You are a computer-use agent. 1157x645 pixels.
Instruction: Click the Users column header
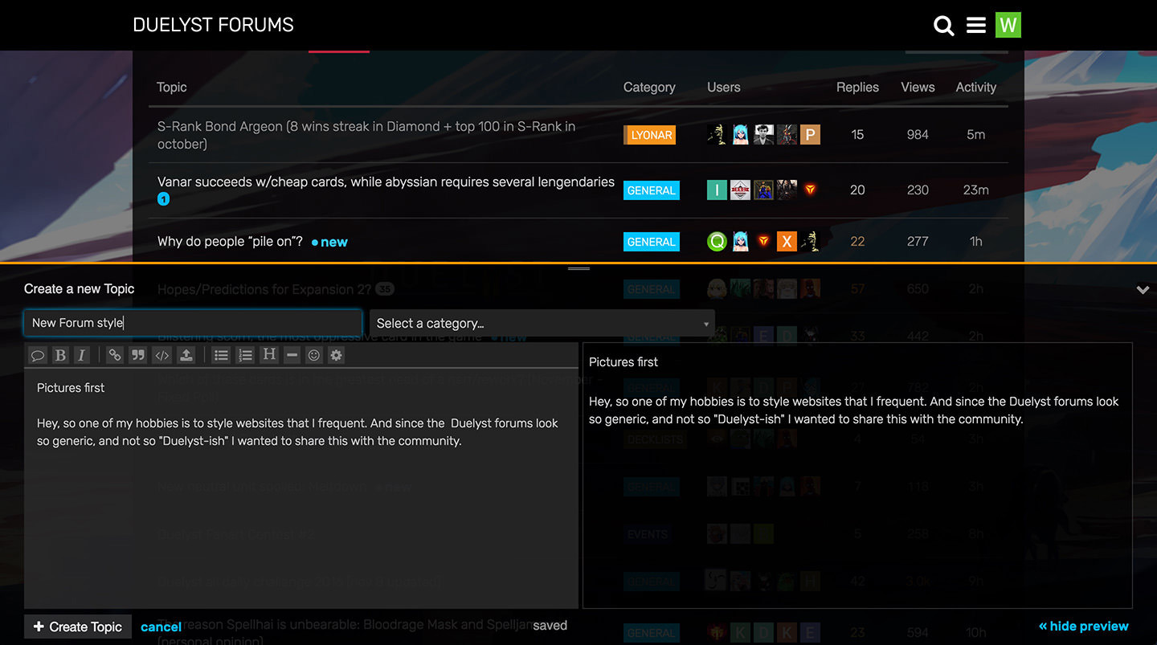point(723,87)
